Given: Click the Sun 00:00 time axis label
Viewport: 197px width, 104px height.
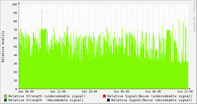Looking at the screenshot, I should tap(122, 92).
